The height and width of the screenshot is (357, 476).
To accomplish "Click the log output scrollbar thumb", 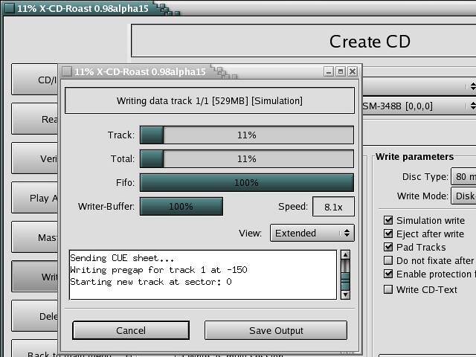I will click(x=345, y=281).
